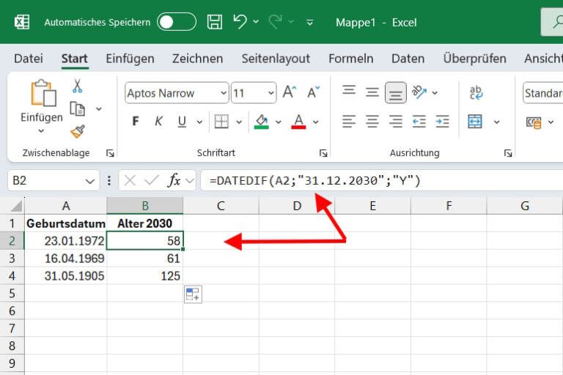Open the Seitenlayout tab

click(x=276, y=59)
